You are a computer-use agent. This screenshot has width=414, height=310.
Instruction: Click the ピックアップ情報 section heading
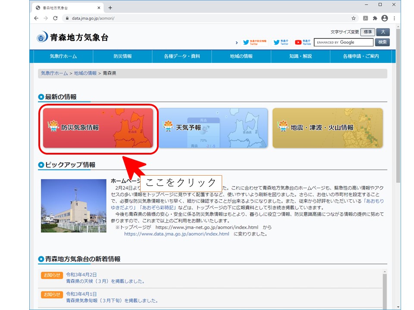point(70,165)
